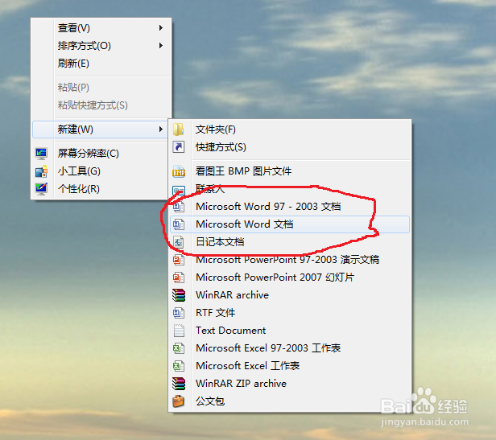Click the personalization icon beside 个性化(R)
496x440 pixels.
pyautogui.click(x=41, y=189)
